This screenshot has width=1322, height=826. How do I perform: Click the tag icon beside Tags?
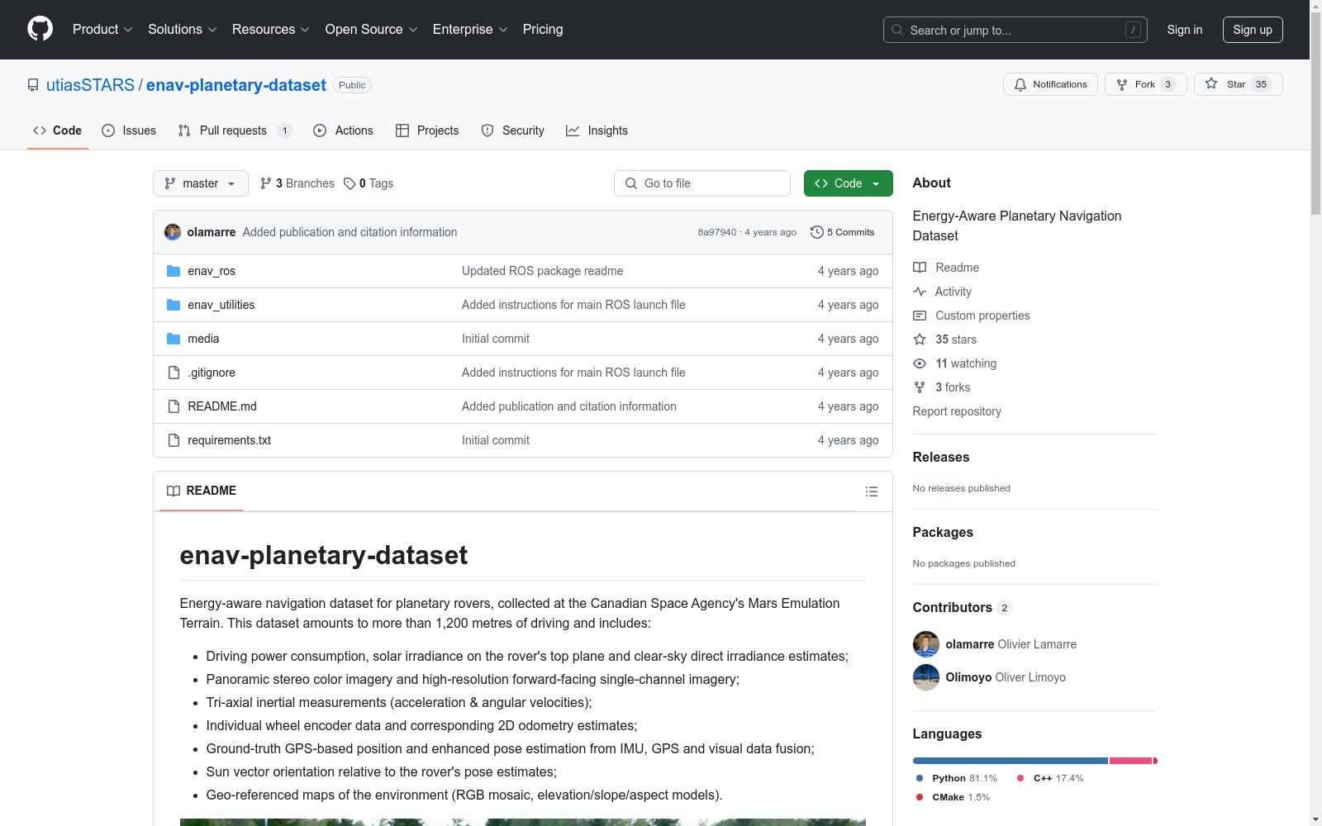(350, 183)
